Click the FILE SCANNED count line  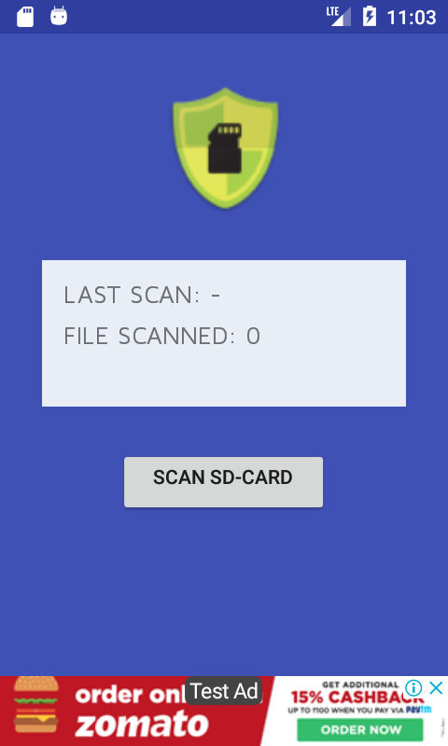[x=161, y=336]
